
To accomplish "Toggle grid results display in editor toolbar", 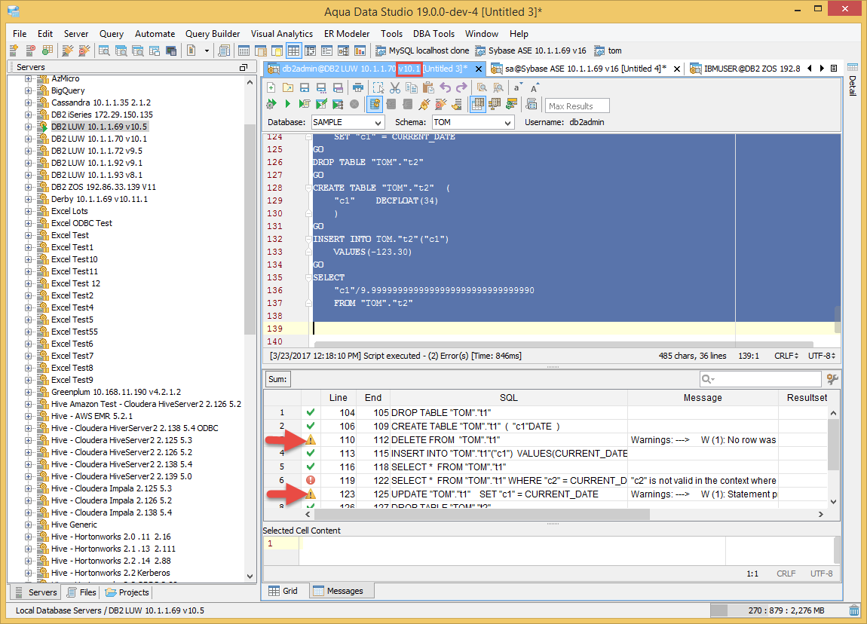I will click(x=478, y=103).
